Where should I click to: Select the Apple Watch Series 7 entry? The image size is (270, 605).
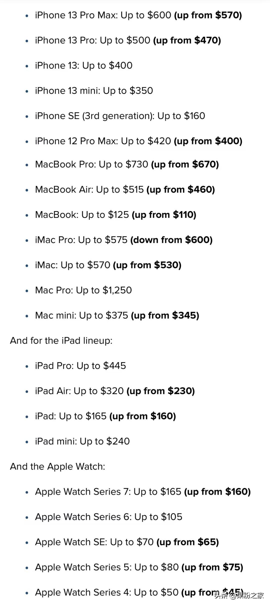(143, 492)
